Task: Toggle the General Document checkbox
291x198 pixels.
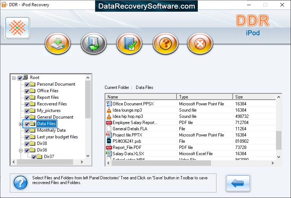Action: tap(27, 117)
